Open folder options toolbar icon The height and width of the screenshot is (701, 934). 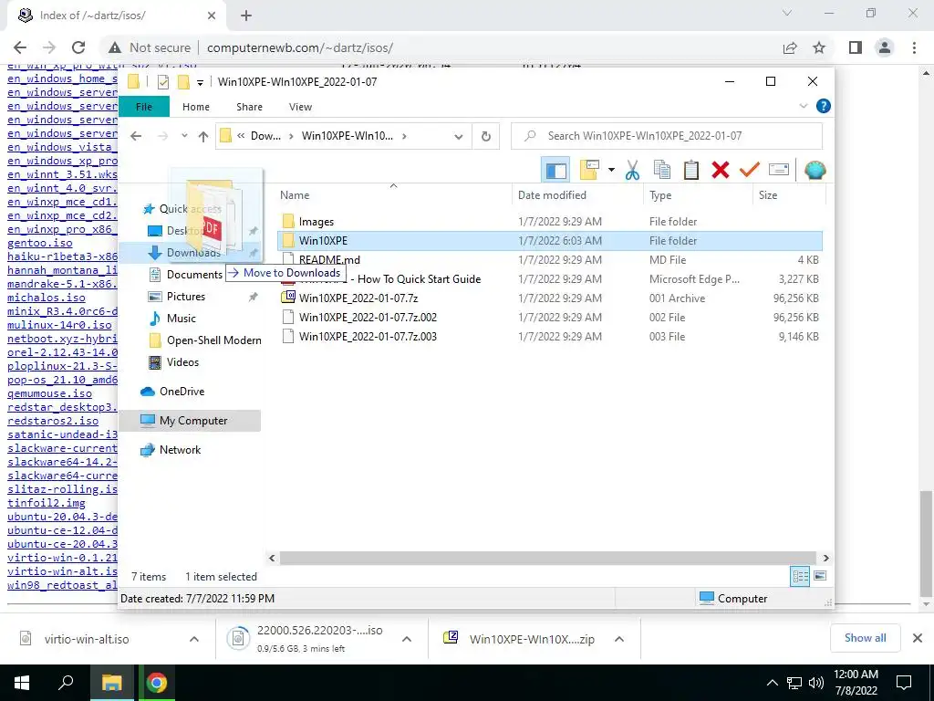pos(589,171)
